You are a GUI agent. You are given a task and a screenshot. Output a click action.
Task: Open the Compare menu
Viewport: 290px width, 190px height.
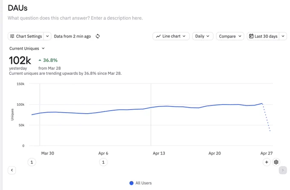230,36
